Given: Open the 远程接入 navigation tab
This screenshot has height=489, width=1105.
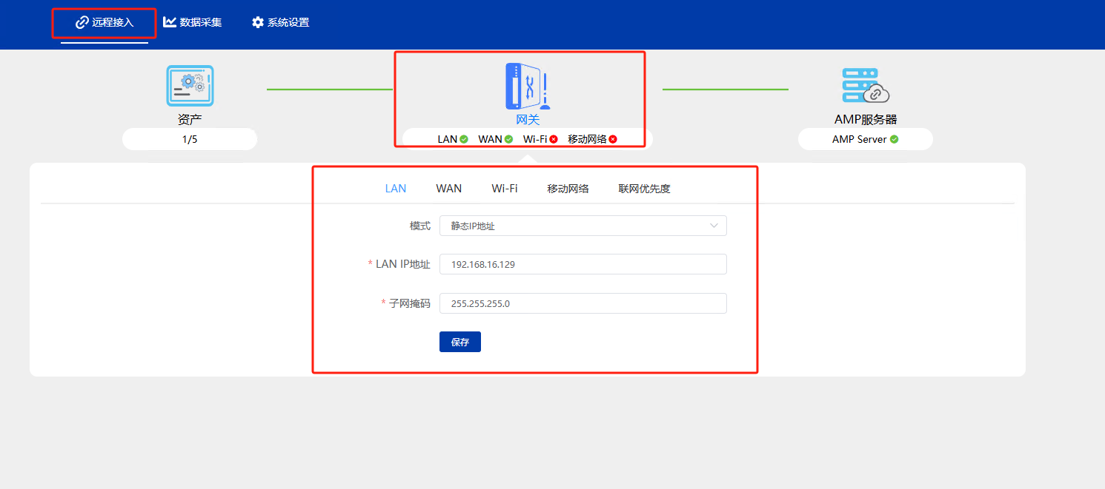Looking at the screenshot, I should [x=104, y=22].
